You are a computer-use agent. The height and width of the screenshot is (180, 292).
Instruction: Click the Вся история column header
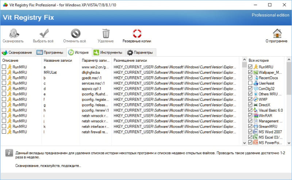tap(266, 60)
